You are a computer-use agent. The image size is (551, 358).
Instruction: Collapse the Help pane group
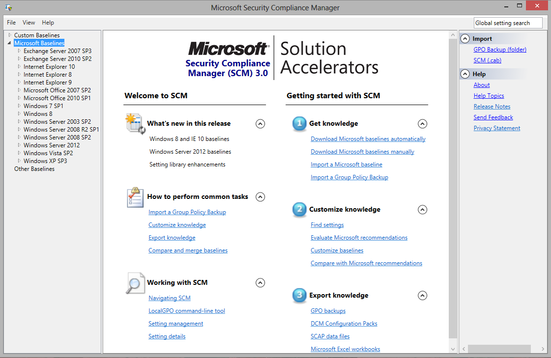coord(465,74)
